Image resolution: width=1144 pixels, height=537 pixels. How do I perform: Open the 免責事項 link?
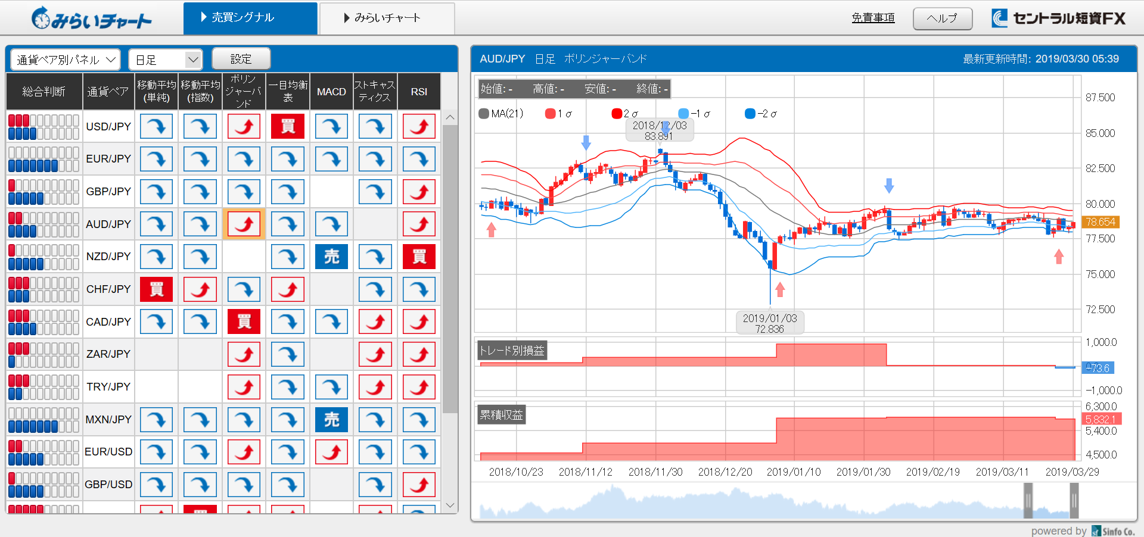(873, 18)
